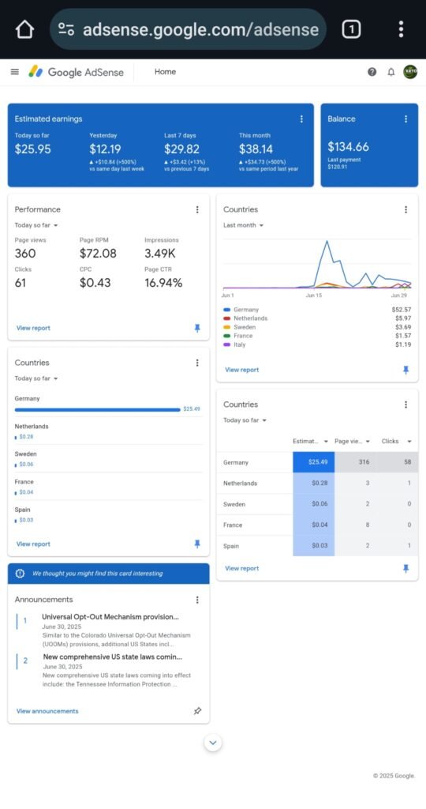Open site information icon in address bar
This screenshot has height=809, width=426.
pos(66,29)
